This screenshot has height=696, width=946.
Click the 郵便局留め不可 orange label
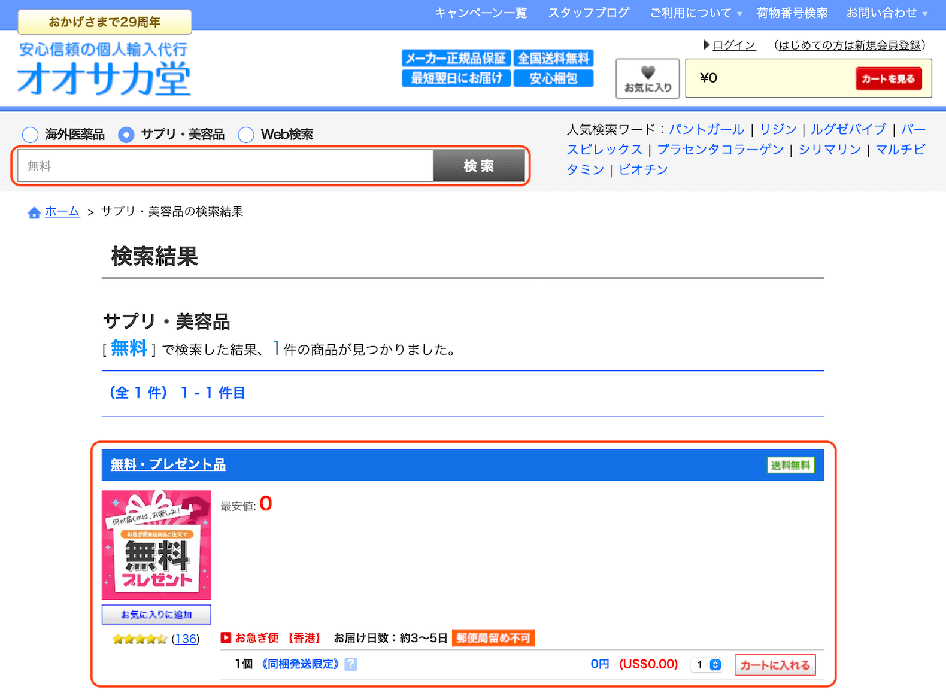tap(493, 638)
